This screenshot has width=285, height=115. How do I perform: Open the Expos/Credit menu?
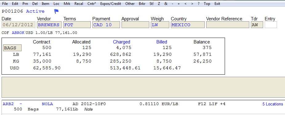click(111, 4)
